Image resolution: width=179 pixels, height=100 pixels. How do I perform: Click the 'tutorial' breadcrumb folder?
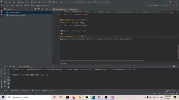click(26, 6)
